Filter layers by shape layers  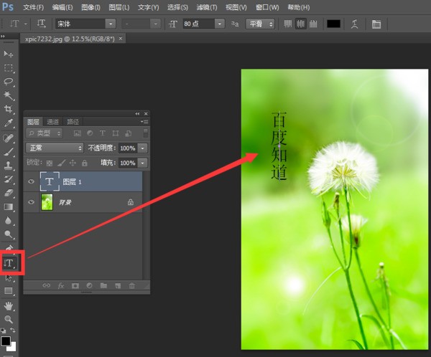point(116,133)
